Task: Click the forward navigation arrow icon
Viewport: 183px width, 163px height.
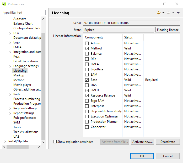Action: click(x=169, y=13)
